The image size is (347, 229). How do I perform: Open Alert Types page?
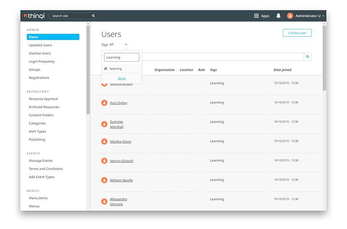tap(38, 131)
